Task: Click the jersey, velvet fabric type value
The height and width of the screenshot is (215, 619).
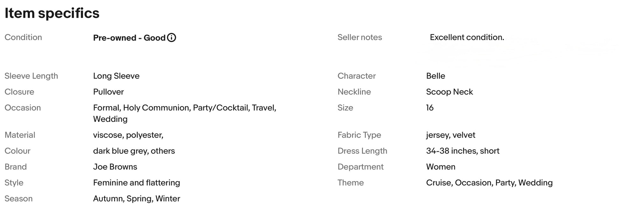Action: (x=450, y=135)
